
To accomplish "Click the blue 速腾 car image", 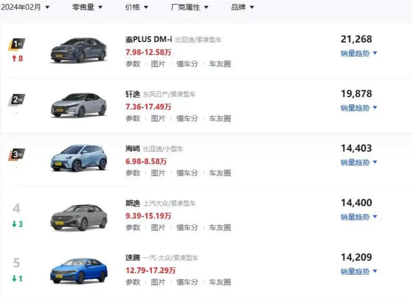I will tap(78, 270).
